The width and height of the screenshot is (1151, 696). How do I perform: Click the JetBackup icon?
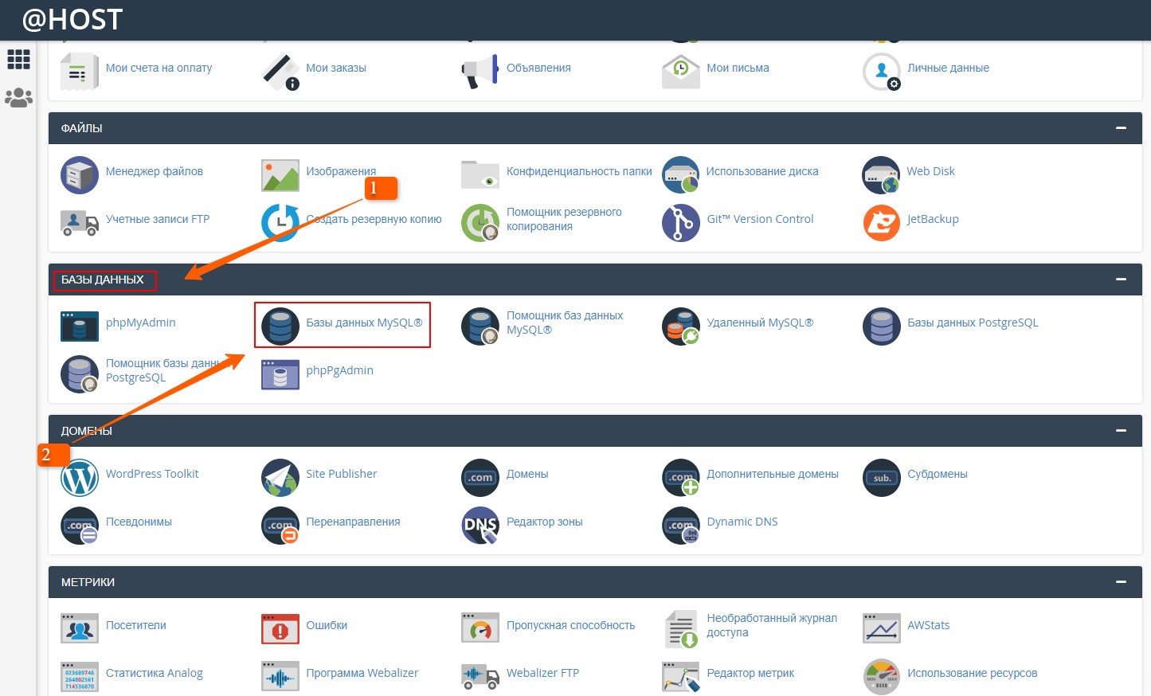882,223
